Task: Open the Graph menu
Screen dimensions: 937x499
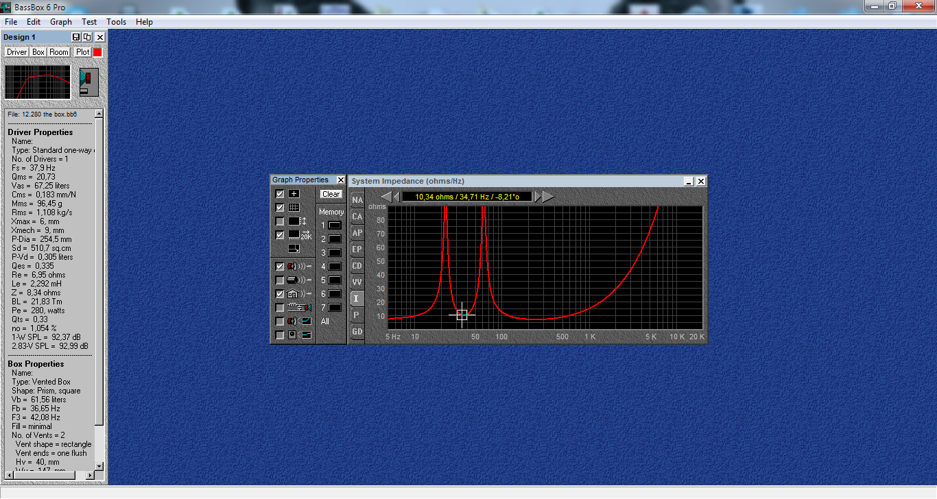Action: coord(61,22)
